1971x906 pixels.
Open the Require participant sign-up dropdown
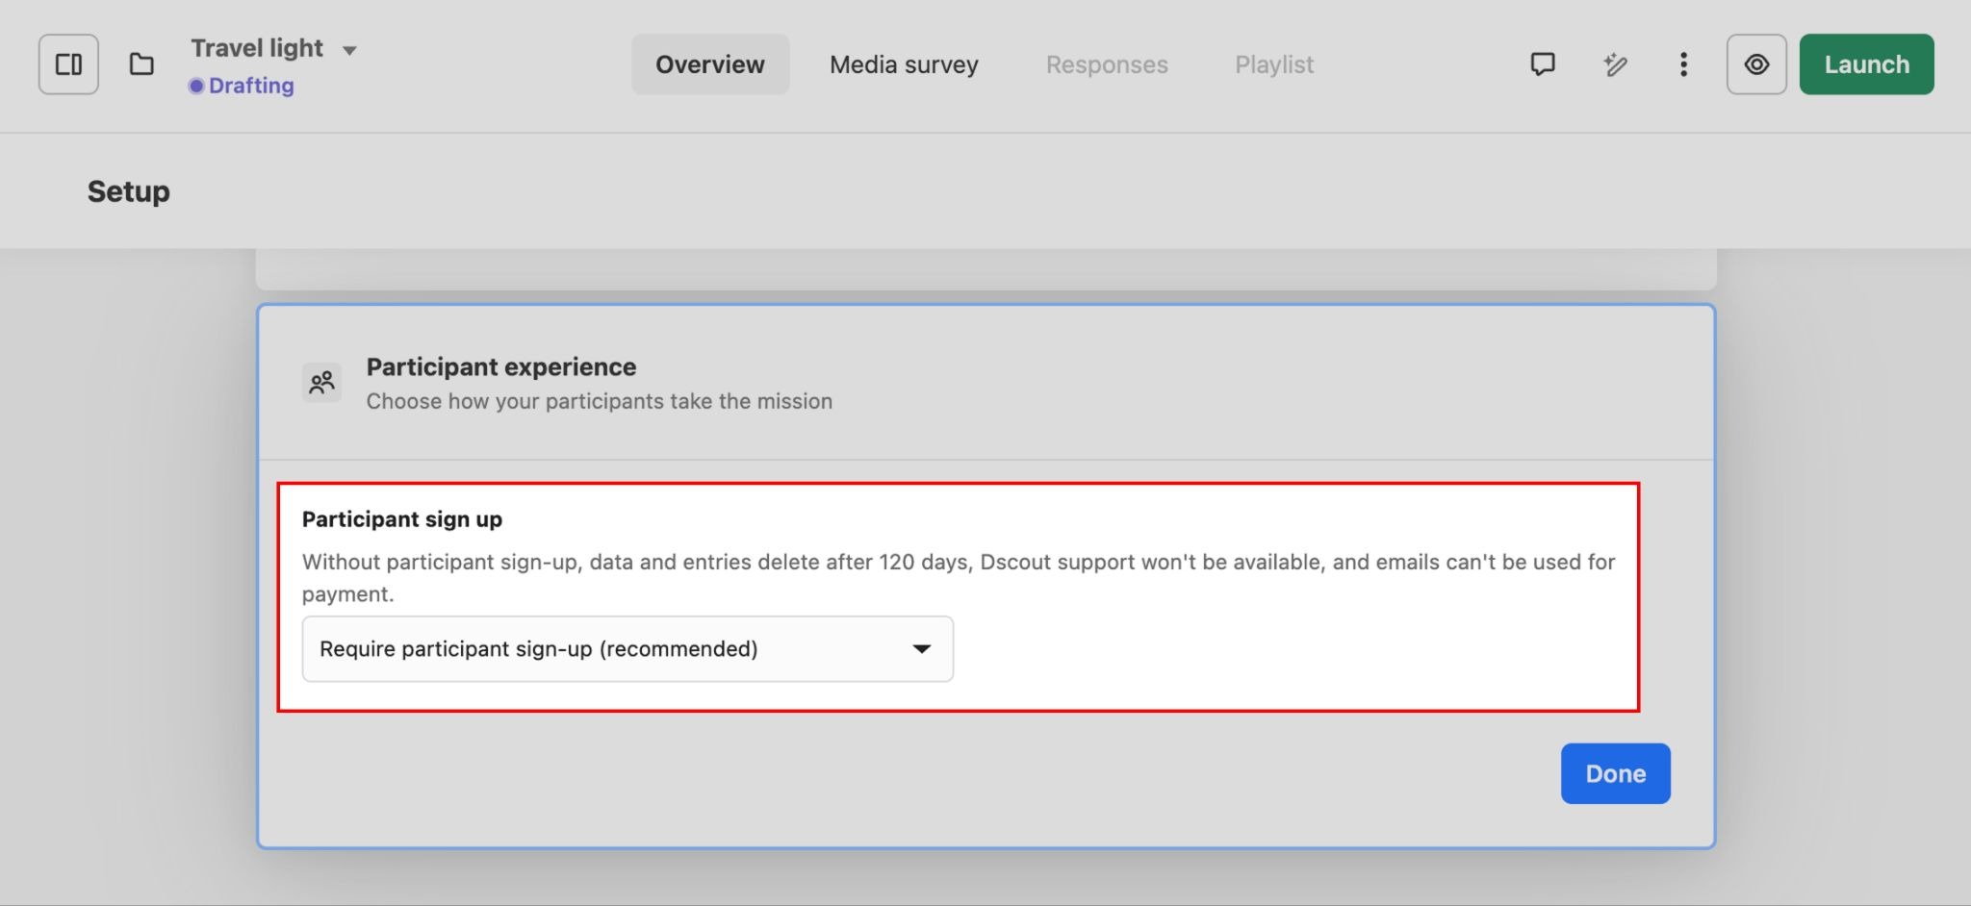click(x=627, y=649)
